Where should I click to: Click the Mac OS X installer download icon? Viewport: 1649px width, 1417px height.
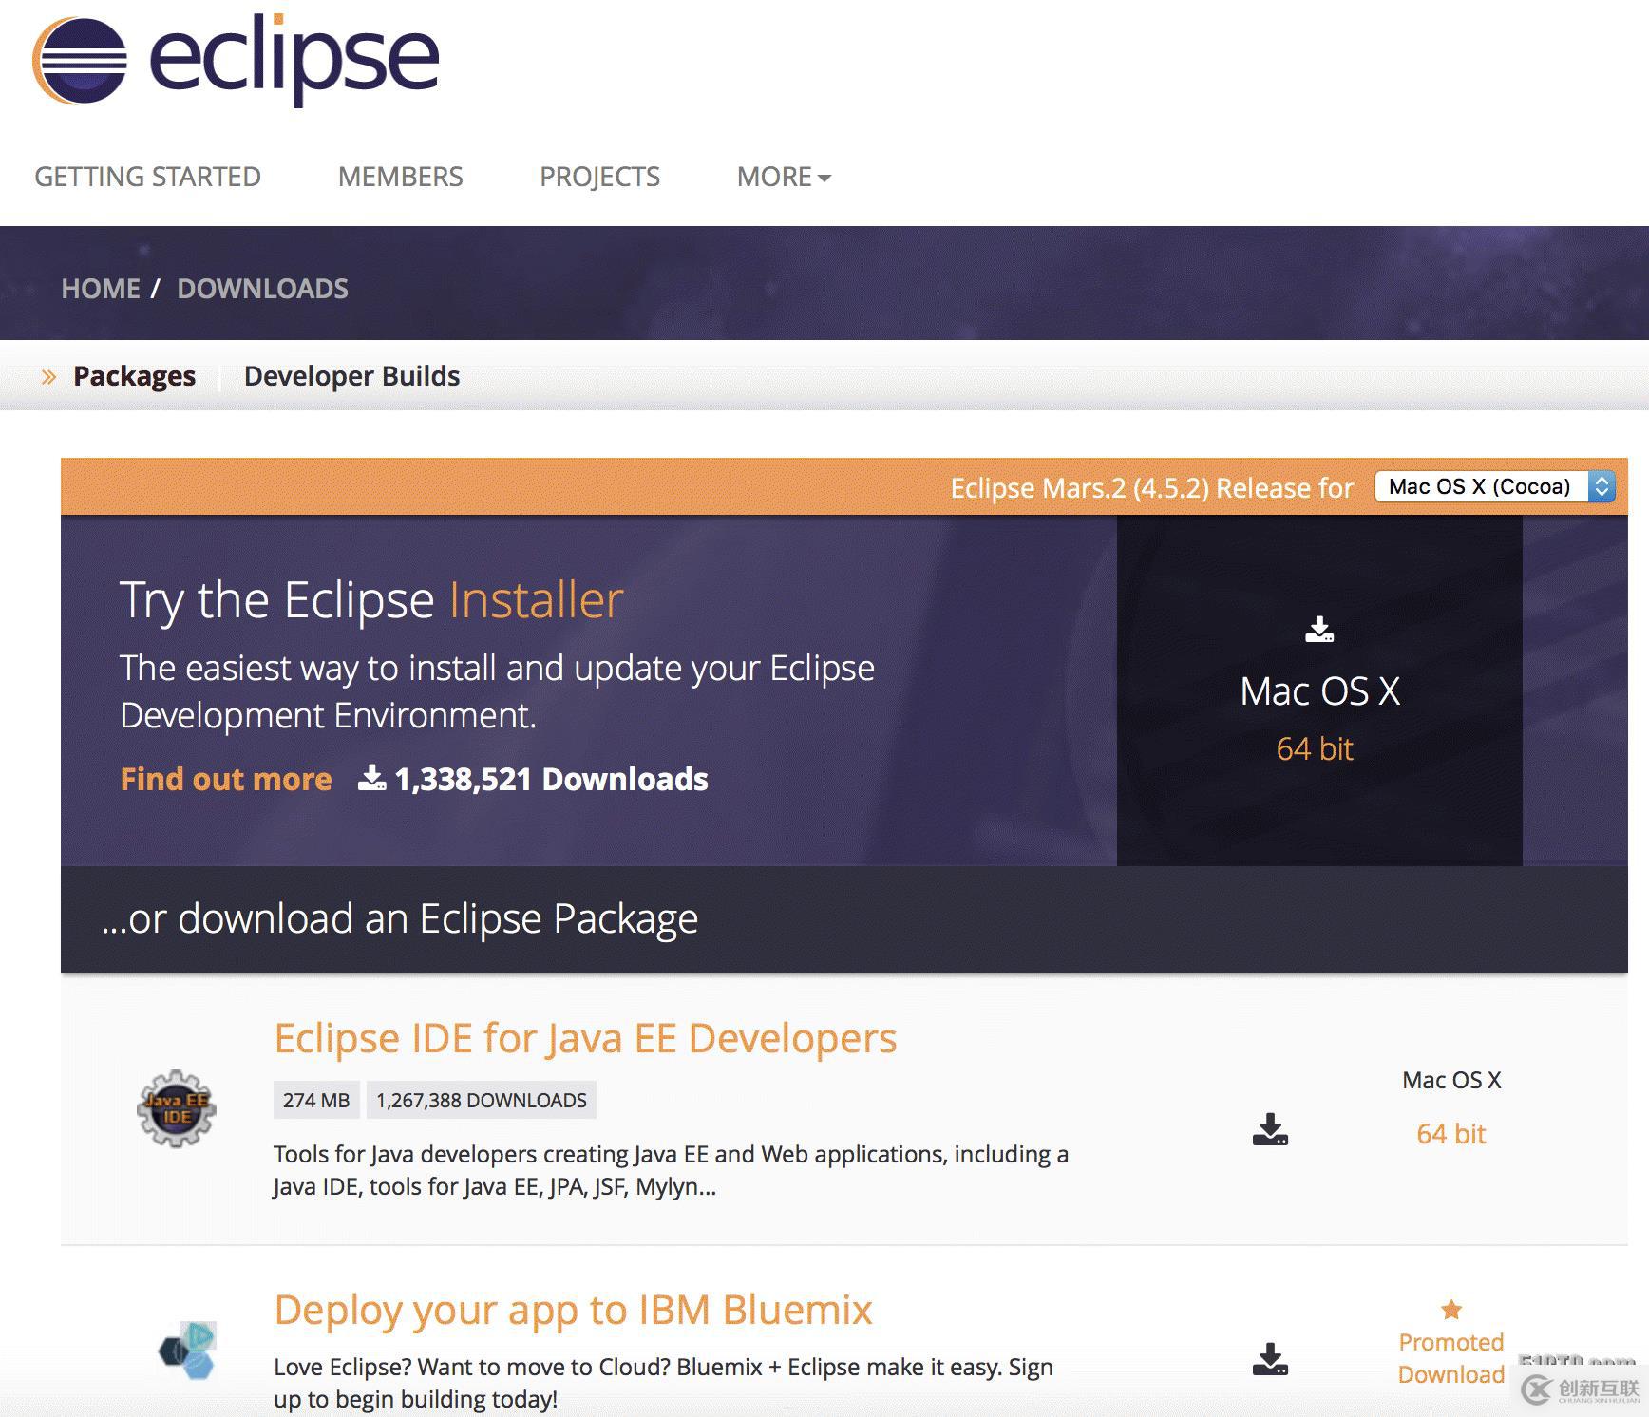coord(1320,630)
